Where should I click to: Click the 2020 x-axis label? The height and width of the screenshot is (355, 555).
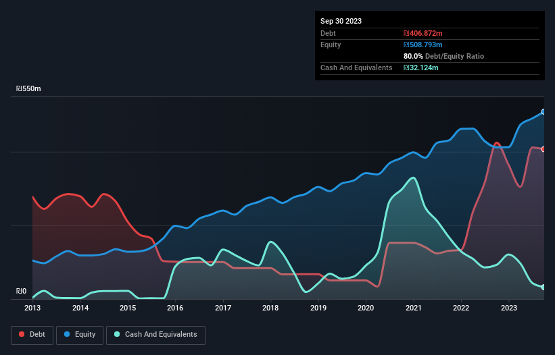click(366, 308)
